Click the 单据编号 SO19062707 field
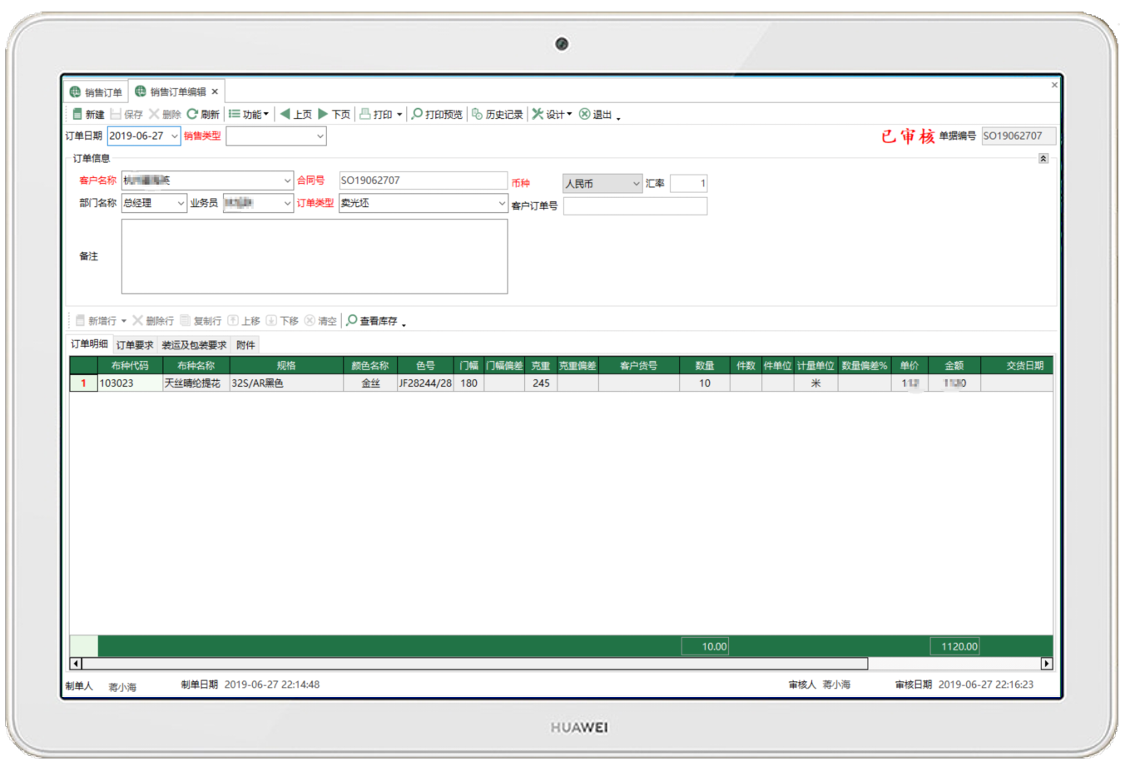The height and width of the screenshot is (766, 1125). 1018,136
